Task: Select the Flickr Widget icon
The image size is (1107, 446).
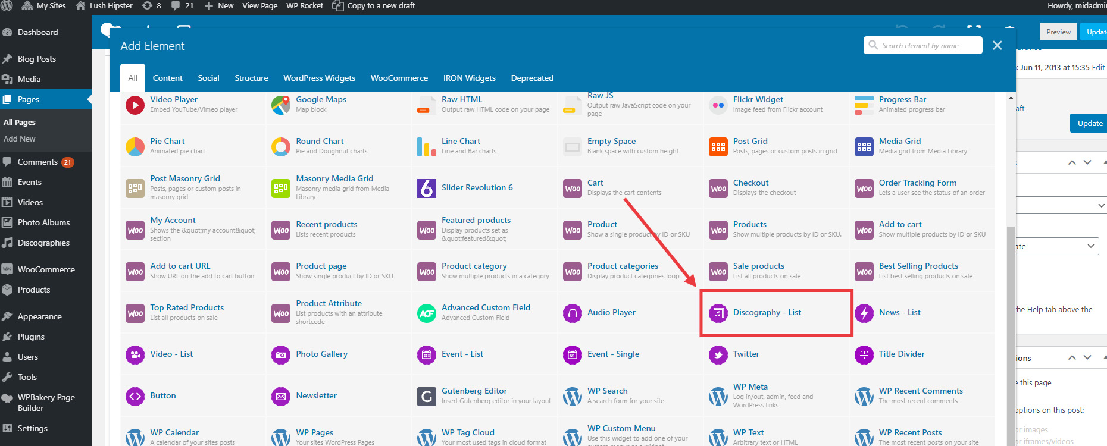Action: 718,105
